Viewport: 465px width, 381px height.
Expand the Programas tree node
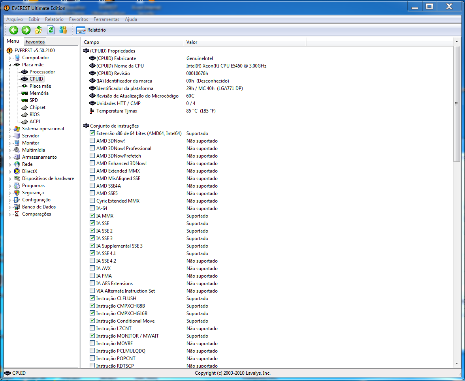click(10, 186)
